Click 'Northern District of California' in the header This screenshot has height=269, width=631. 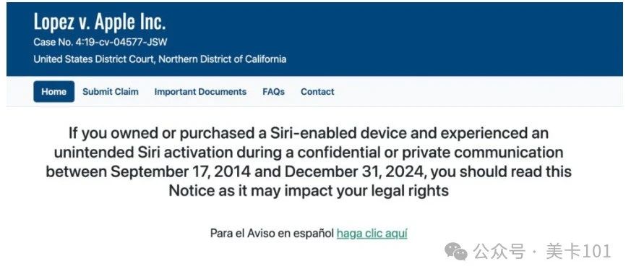click(x=223, y=59)
